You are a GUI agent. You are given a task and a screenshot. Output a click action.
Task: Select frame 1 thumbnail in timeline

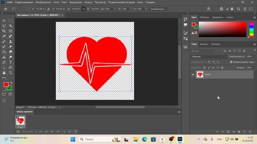pyautogui.click(x=20, y=121)
